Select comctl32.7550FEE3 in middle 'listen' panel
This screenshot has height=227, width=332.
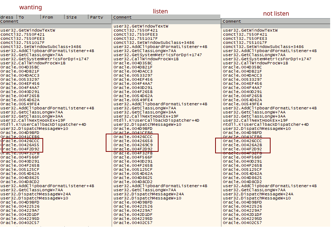tap(136, 34)
